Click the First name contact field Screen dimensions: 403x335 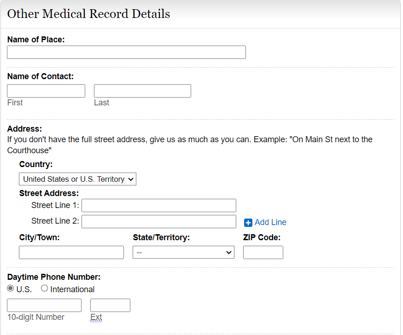(46, 91)
